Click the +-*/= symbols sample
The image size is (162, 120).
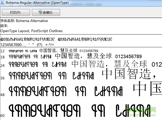tap(49, 45)
